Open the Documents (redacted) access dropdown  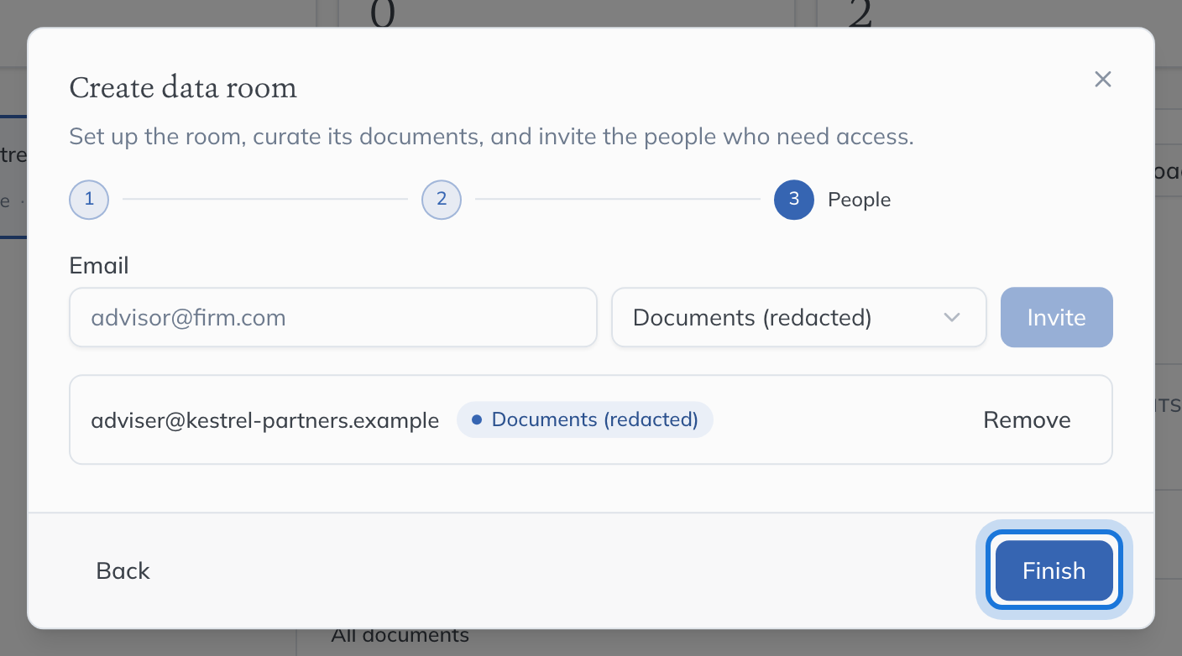pos(798,317)
